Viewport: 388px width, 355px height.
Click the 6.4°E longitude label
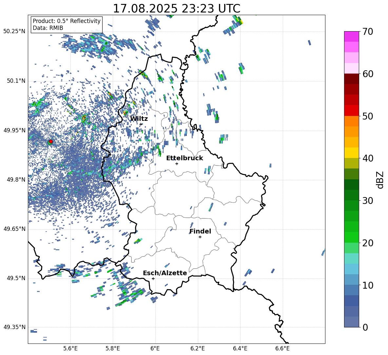[240, 349]
